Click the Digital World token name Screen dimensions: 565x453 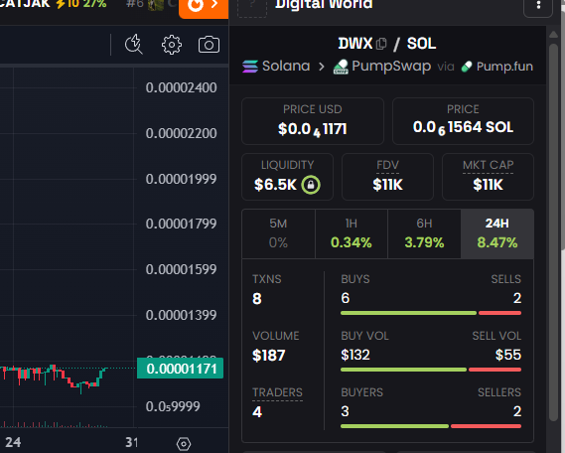tap(324, 4)
